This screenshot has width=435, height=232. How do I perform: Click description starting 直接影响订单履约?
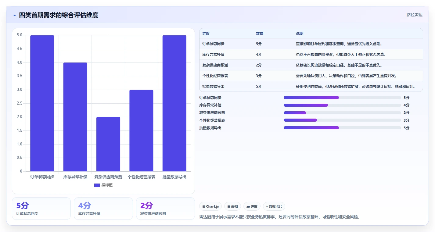[339, 44]
